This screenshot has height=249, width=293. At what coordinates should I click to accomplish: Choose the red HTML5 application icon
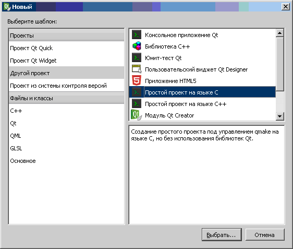coord(137,80)
